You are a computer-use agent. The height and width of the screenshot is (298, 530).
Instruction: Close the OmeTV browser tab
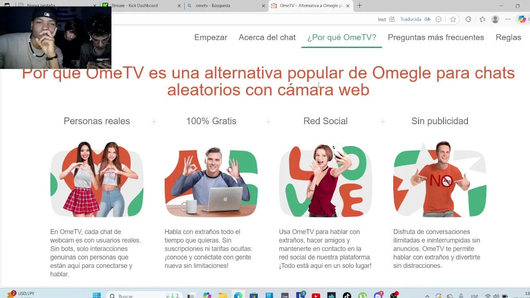[348, 6]
